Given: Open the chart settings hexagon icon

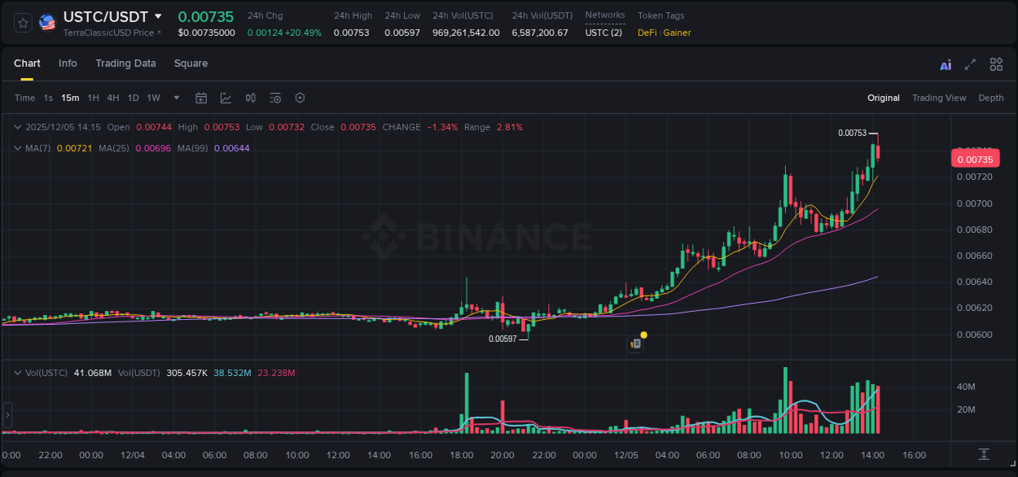Looking at the screenshot, I should pyautogui.click(x=300, y=98).
